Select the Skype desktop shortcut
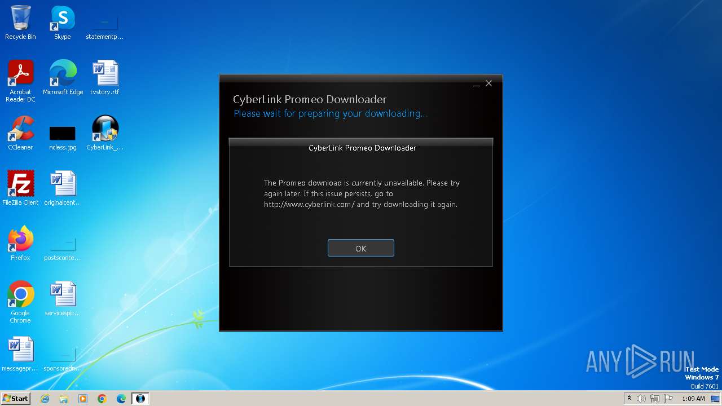This screenshot has height=406, width=722. [63, 23]
